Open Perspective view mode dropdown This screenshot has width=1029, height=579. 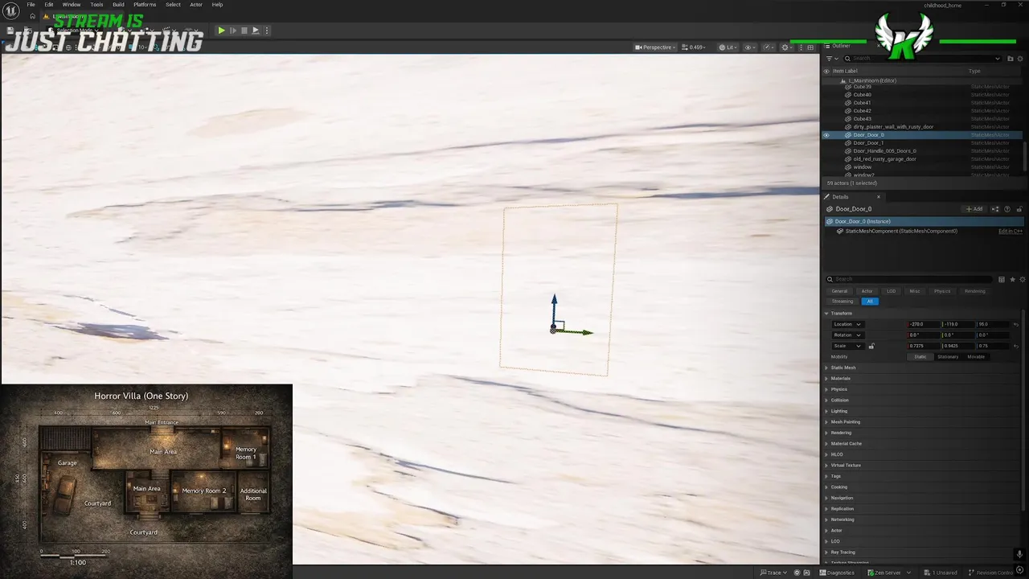pos(655,47)
